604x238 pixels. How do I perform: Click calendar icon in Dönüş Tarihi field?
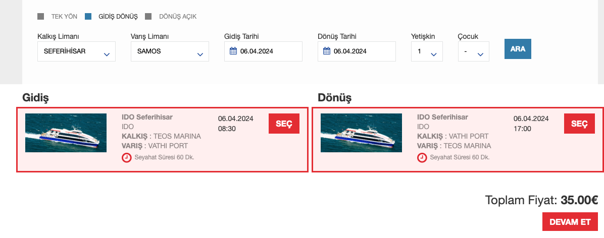pyautogui.click(x=326, y=51)
